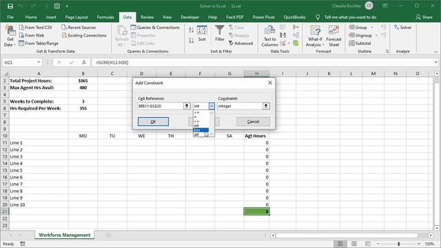Viewport: 441px width, 248px height.
Task: Open the Sort dialog
Action: (x=202, y=34)
